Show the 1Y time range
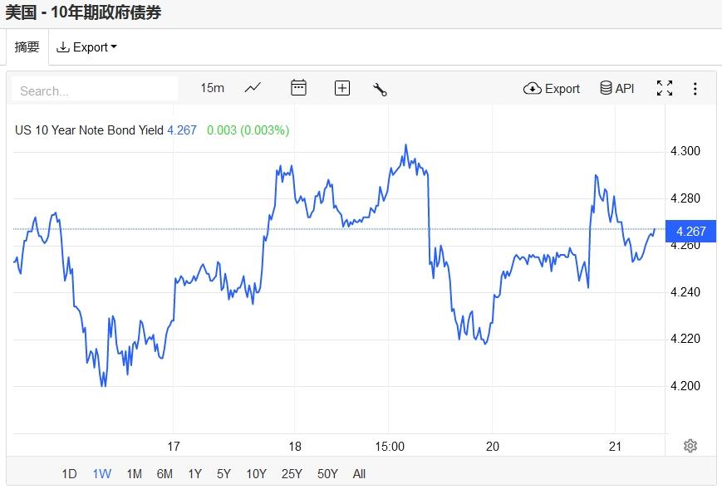 (194, 474)
